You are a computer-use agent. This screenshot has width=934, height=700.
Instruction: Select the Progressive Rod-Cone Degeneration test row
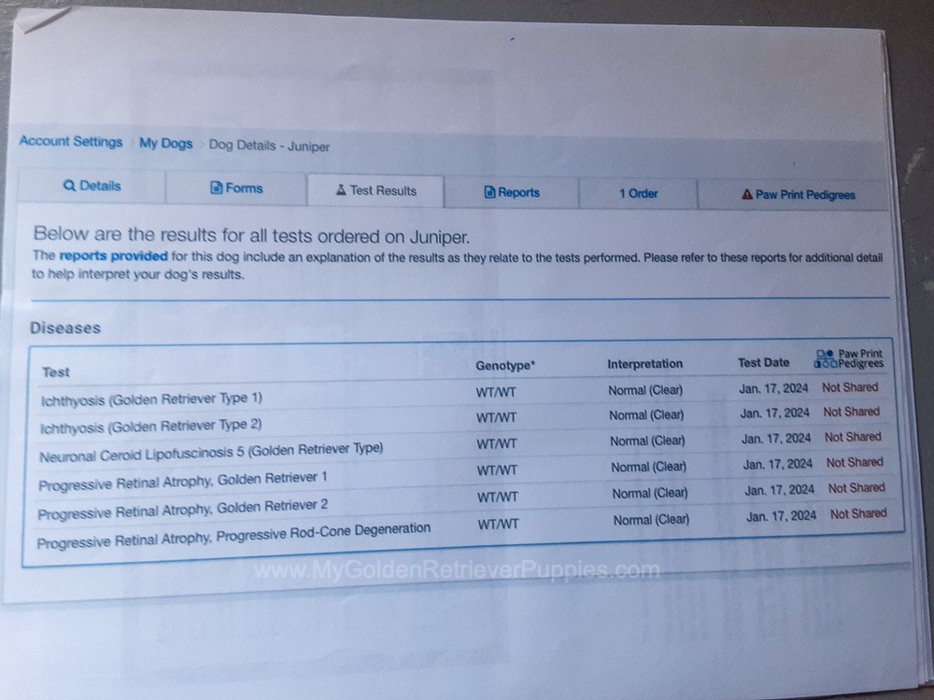point(233,530)
